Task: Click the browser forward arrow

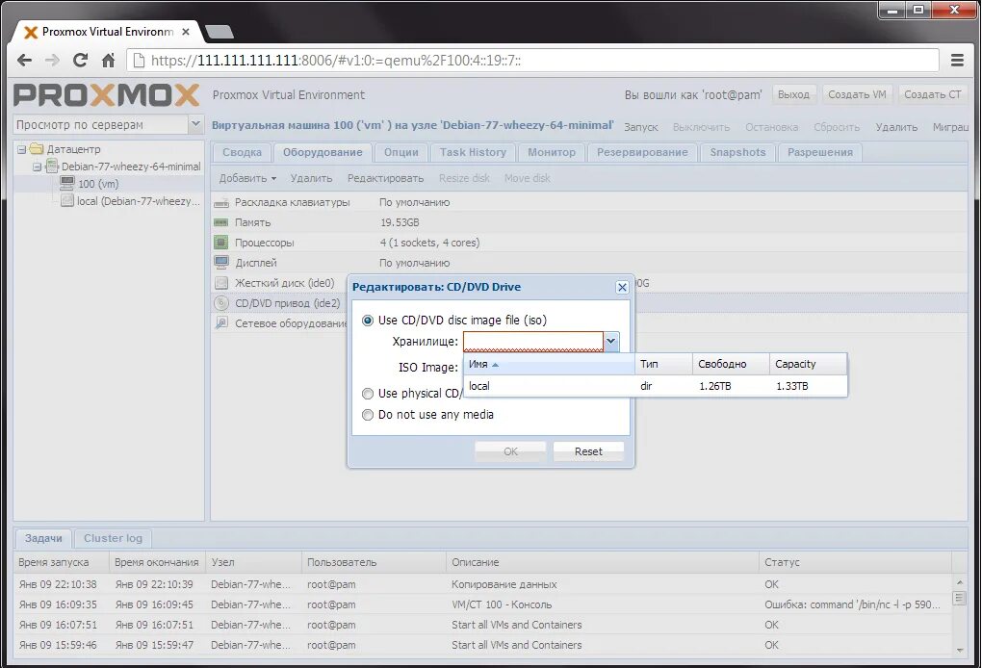Action: [x=52, y=60]
